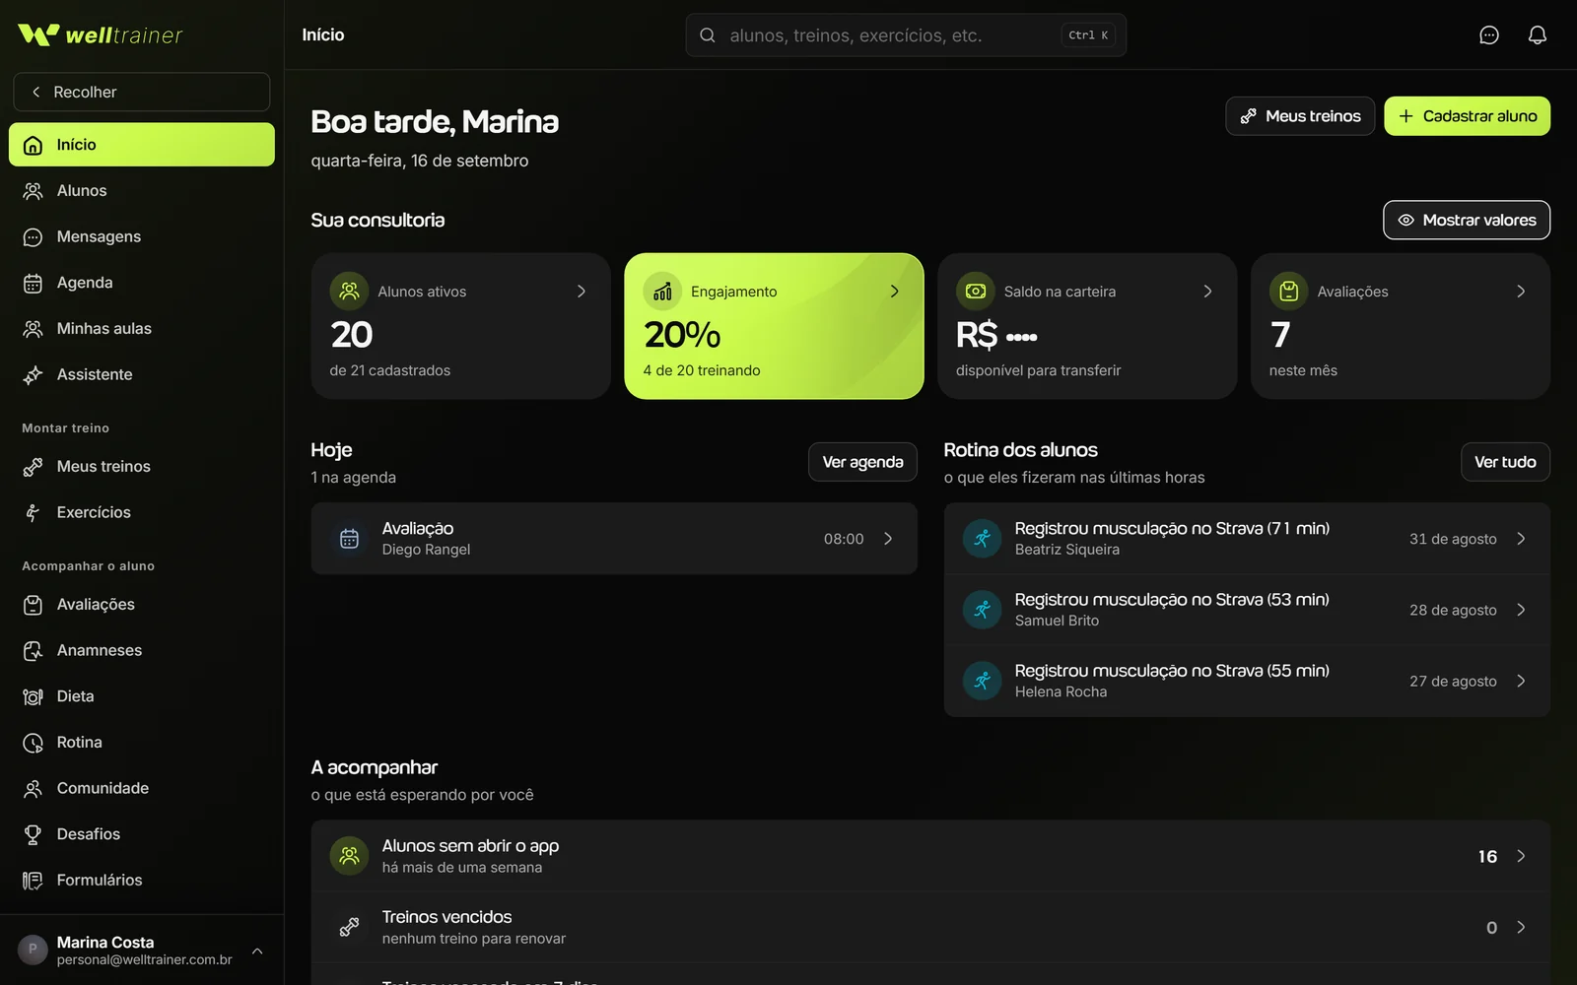Open Avaliações card chevron
The width and height of the screenshot is (1577, 985).
(x=1521, y=292)
